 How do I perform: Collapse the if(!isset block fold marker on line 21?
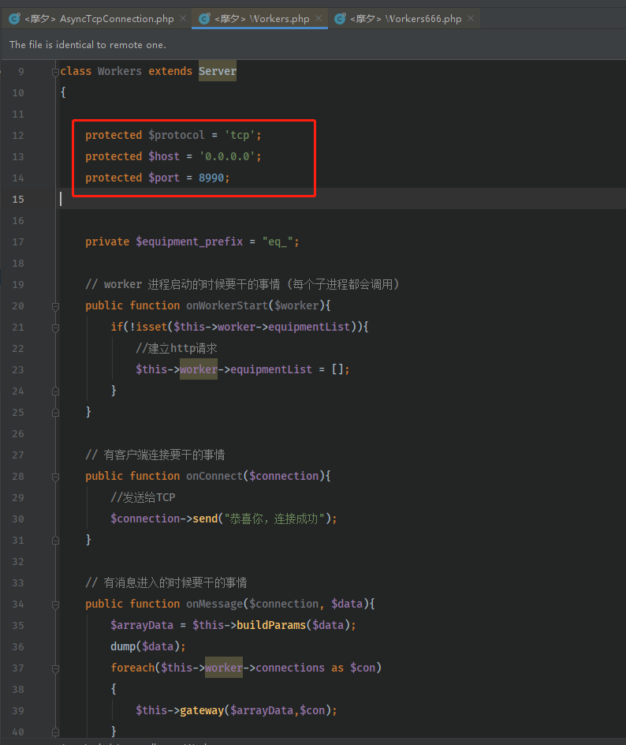55,328
